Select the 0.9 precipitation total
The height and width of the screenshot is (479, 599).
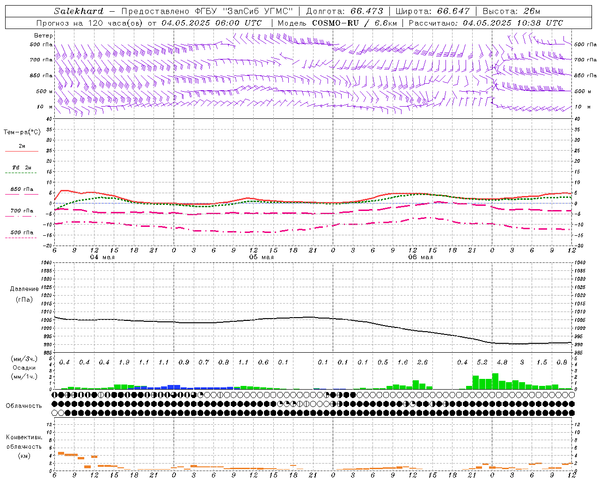pyautogui.click(x=184, y=362)
